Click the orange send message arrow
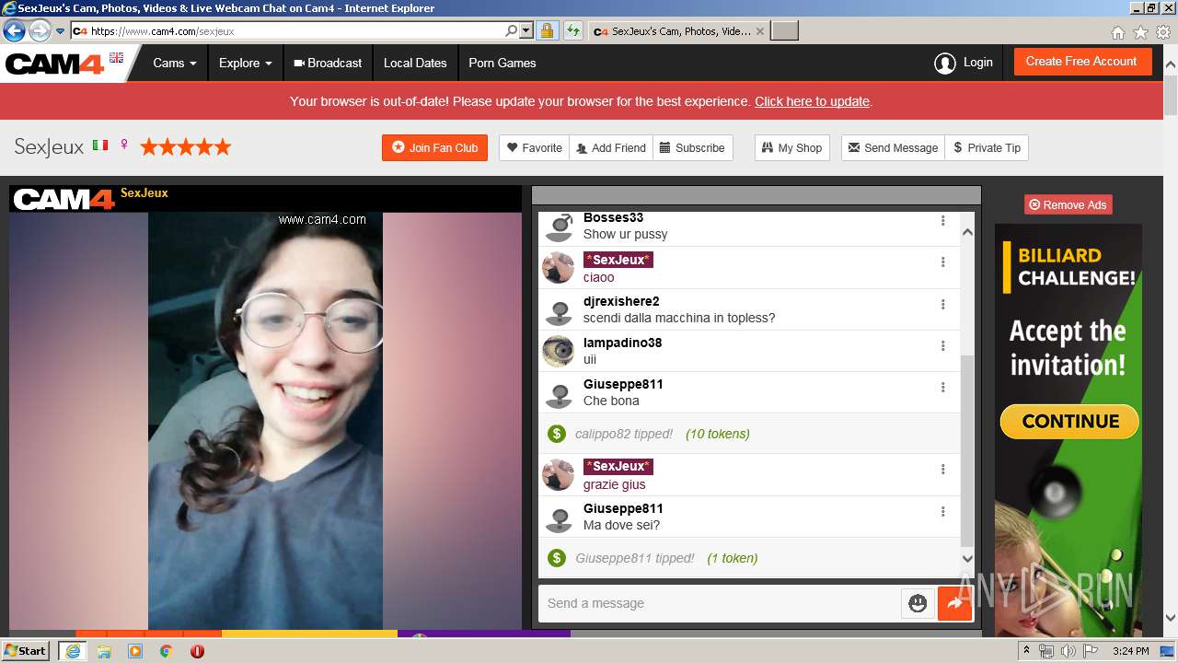Viewport: 1178px width, 663px height. coord(954,603)
